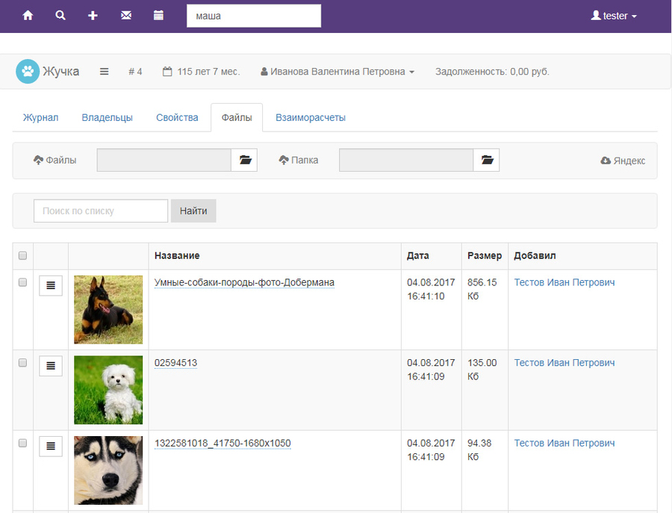Click the plus add icon
This screenshot has width=672, height=513.
coord(93,16)
